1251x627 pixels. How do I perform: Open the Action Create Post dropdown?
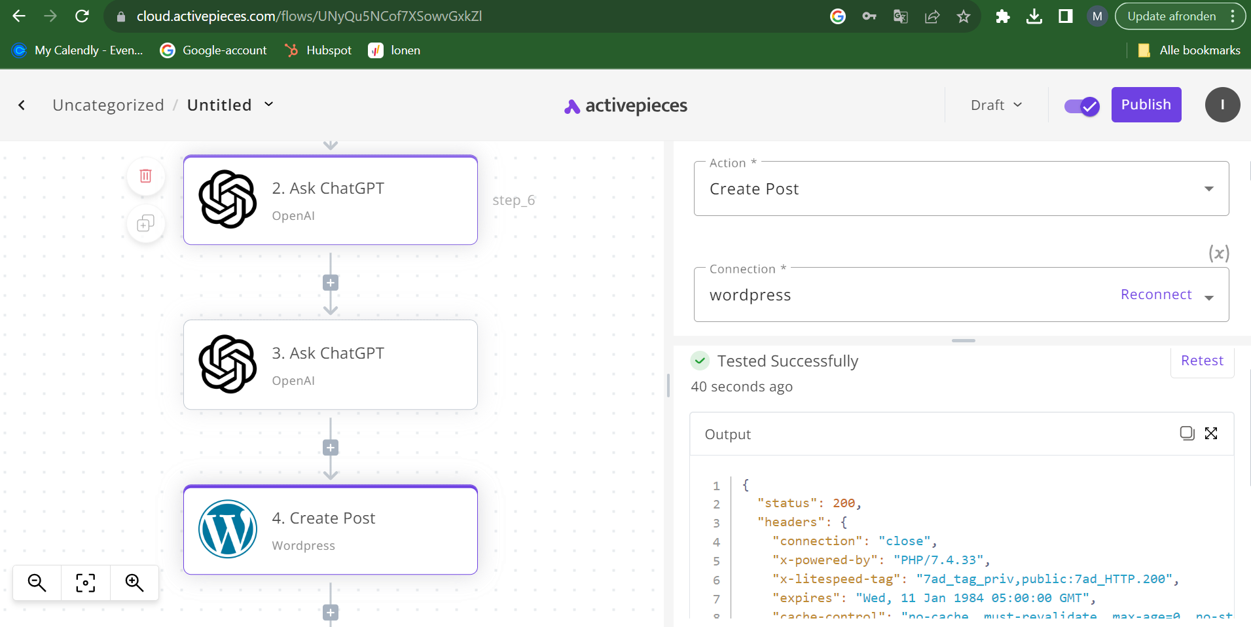[x=961, y=188]
